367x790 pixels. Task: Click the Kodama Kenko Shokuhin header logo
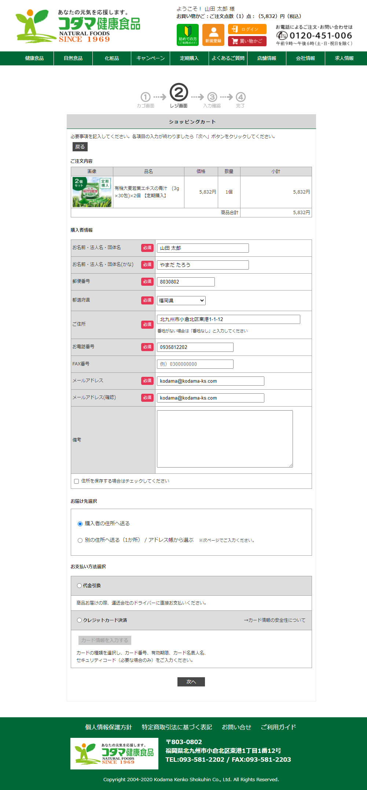[78, 26]
